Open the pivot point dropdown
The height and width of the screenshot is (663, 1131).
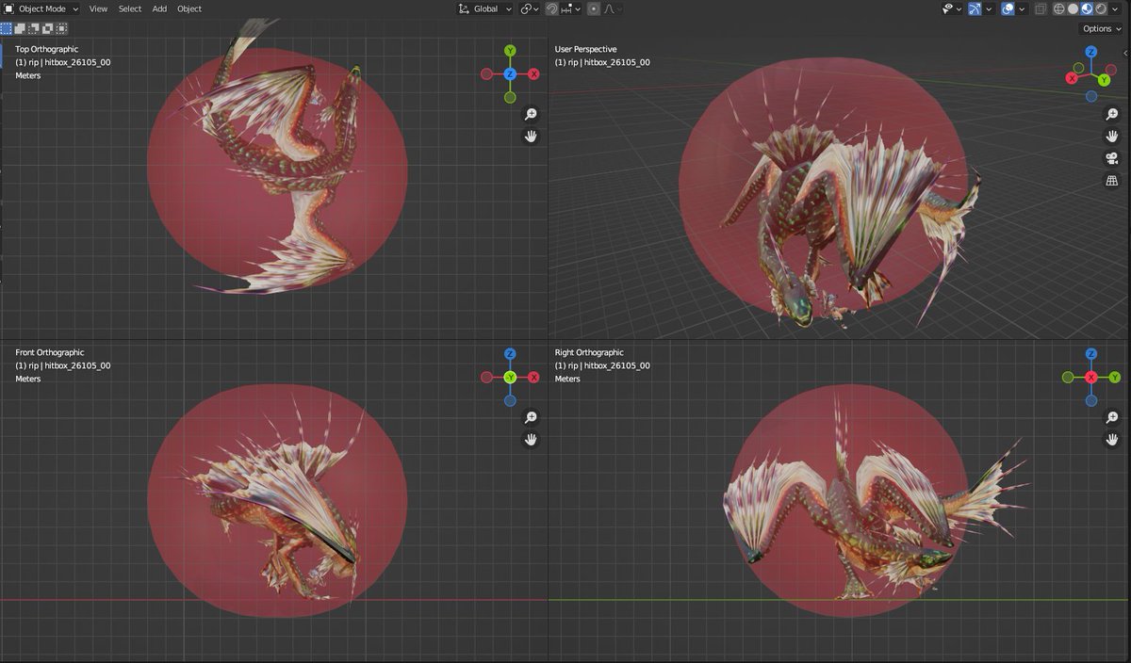(x=530, y=8)
